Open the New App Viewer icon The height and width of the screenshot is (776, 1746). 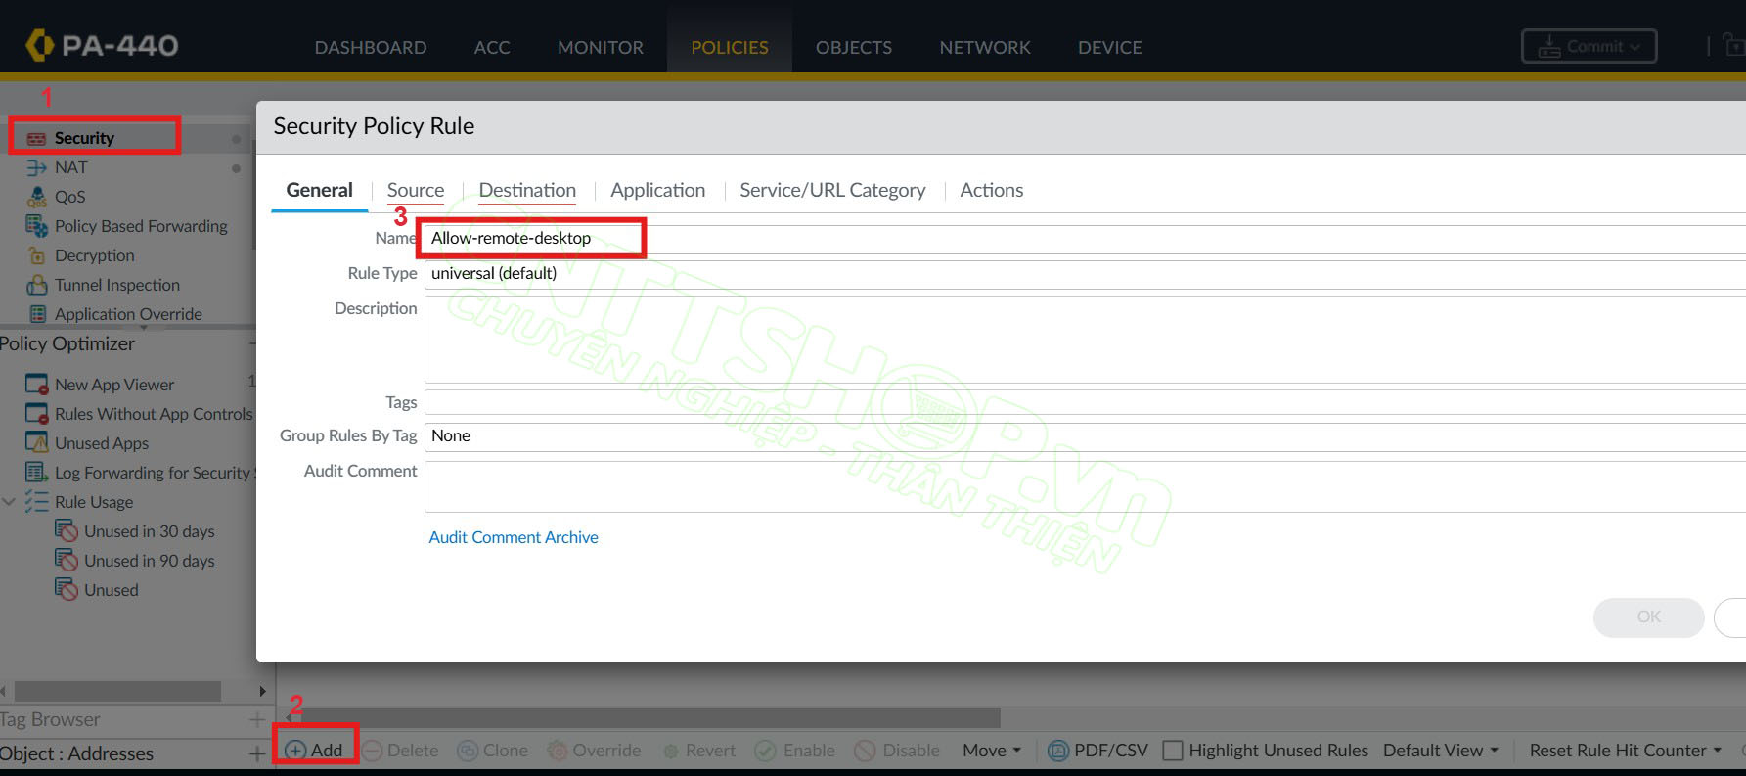tap(36, 385)
